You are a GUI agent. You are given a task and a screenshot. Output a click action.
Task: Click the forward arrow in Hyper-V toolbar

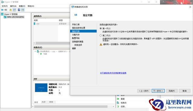6,10
